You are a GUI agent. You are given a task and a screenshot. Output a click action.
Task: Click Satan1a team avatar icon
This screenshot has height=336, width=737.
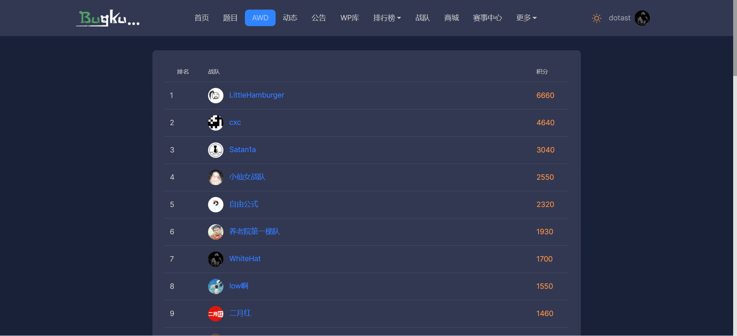pyautogui.click(x=216, y=150)
